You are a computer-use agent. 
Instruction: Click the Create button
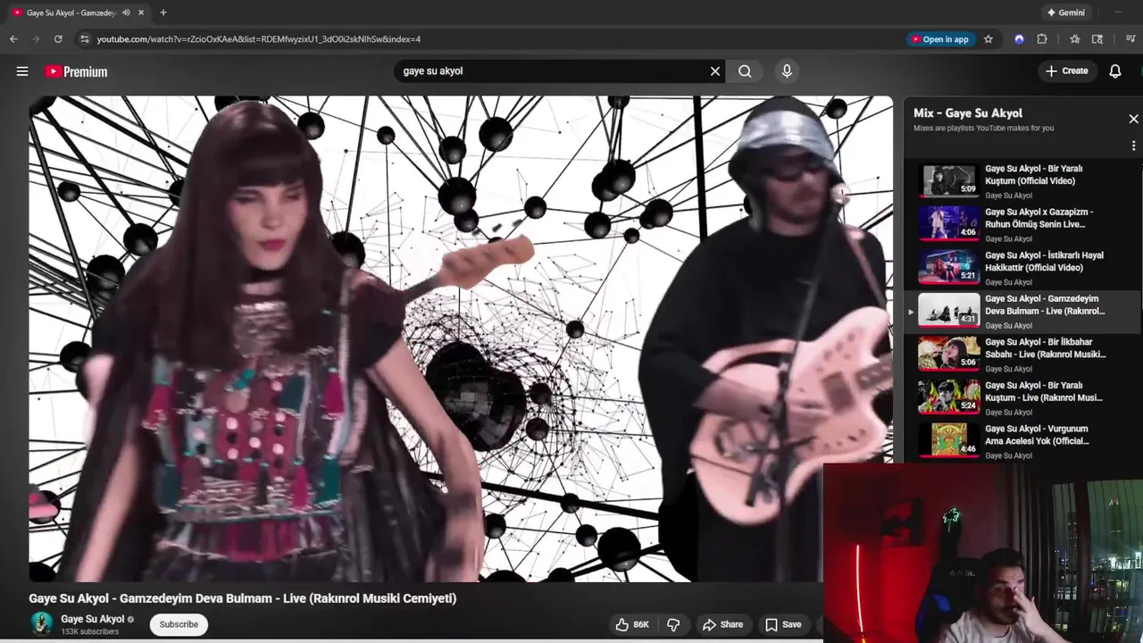click(x=1067, y=71)
